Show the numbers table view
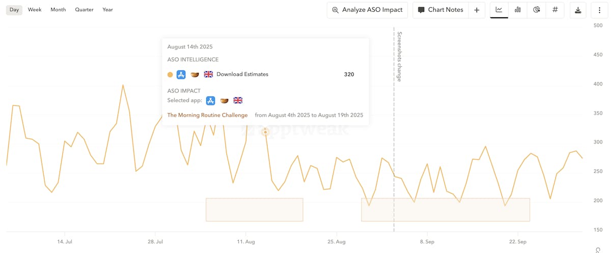 [x=555, y=10]
